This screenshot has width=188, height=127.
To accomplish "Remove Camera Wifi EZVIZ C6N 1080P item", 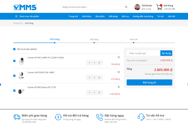I will pyautogui.click(x=118, y=72).
